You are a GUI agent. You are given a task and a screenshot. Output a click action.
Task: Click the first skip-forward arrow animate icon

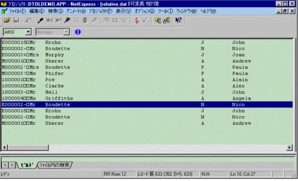coord(50,20)
